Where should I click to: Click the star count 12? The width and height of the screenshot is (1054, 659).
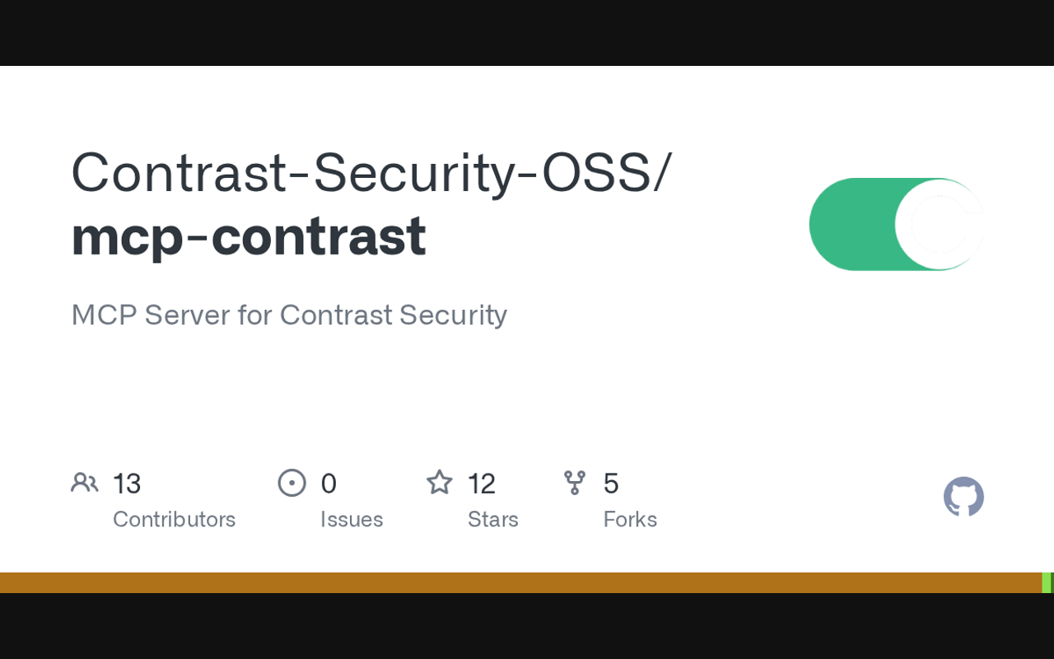482,484
